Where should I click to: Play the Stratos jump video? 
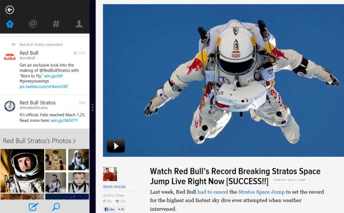[x=116, y=146]
